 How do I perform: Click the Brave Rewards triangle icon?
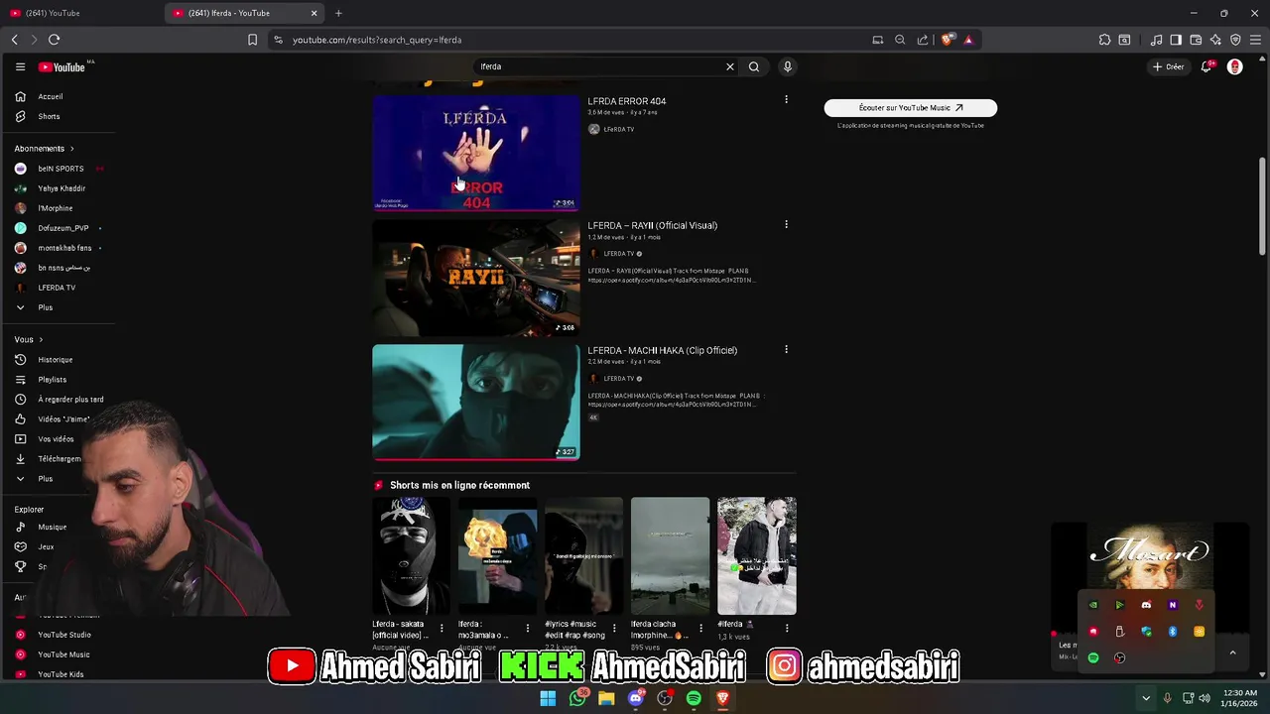pos(968,40)
